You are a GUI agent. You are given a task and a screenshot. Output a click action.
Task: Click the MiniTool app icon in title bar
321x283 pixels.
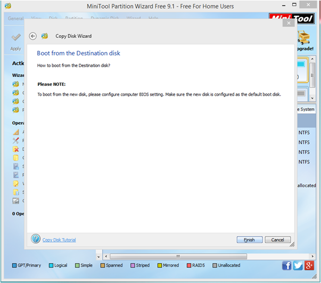pos(8,6)
